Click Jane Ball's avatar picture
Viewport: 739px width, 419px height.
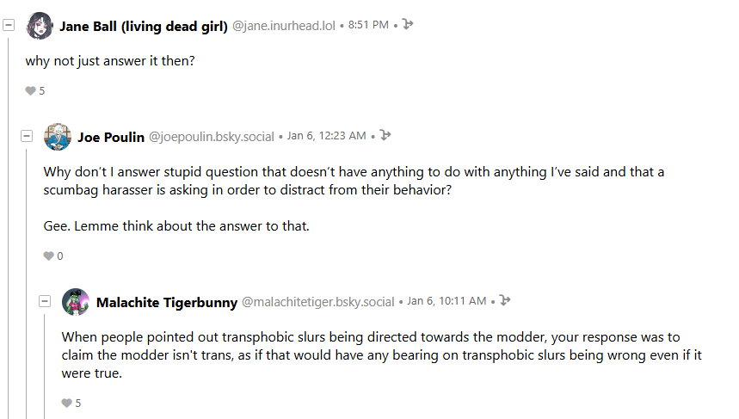[40, 26]
